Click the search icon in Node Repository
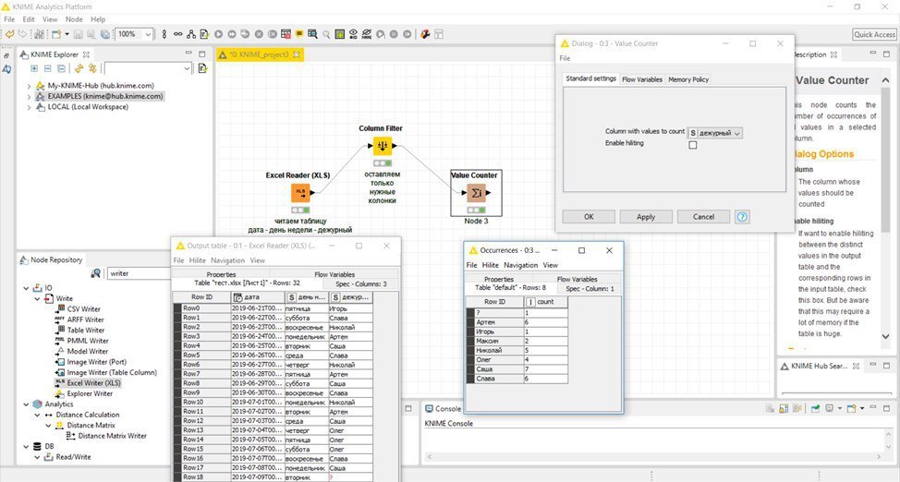The width and height of the screenshot is (900, 482). tap(96, 273)
